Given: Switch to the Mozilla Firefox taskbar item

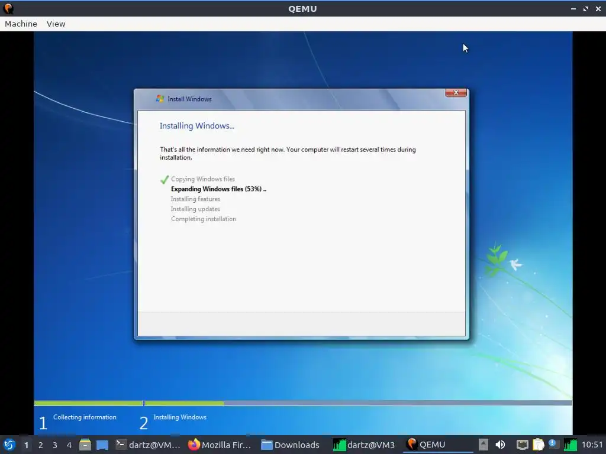Looking at the screenshot, I should click(220, 445).
